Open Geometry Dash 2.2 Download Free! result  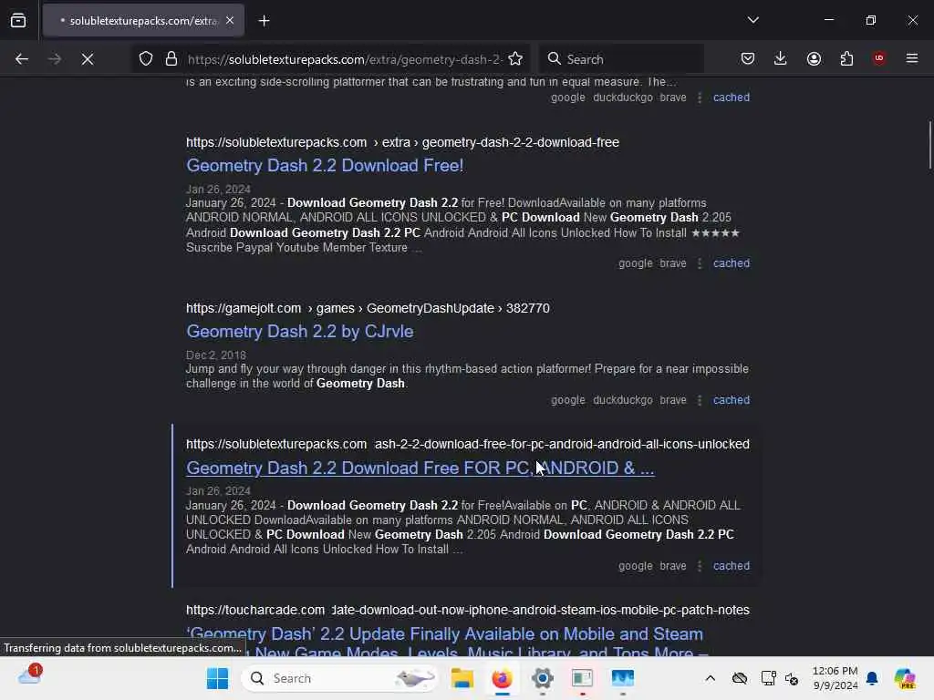click(325, 166)
